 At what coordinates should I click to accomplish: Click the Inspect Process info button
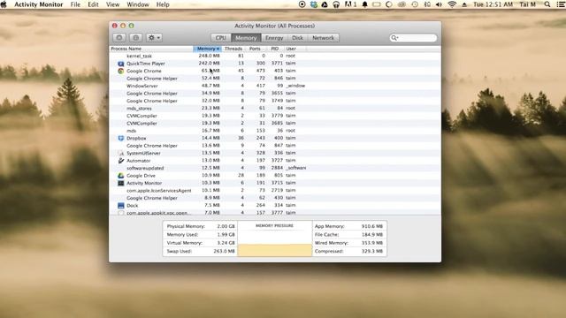point(135,37)
